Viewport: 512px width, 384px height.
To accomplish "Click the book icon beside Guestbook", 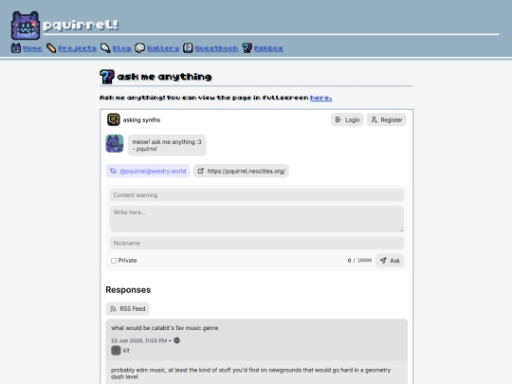I will 188,48.
